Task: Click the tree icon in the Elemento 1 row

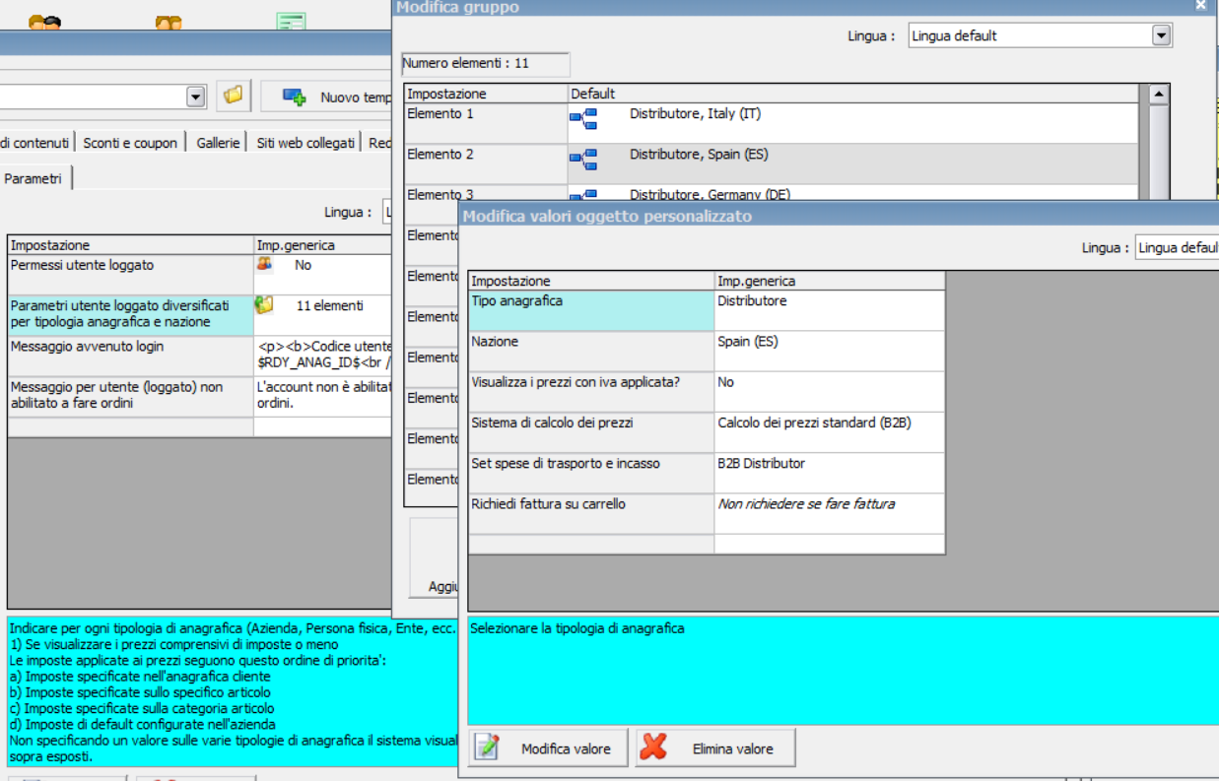Action: pyautogui.click(x=583, y=120)
